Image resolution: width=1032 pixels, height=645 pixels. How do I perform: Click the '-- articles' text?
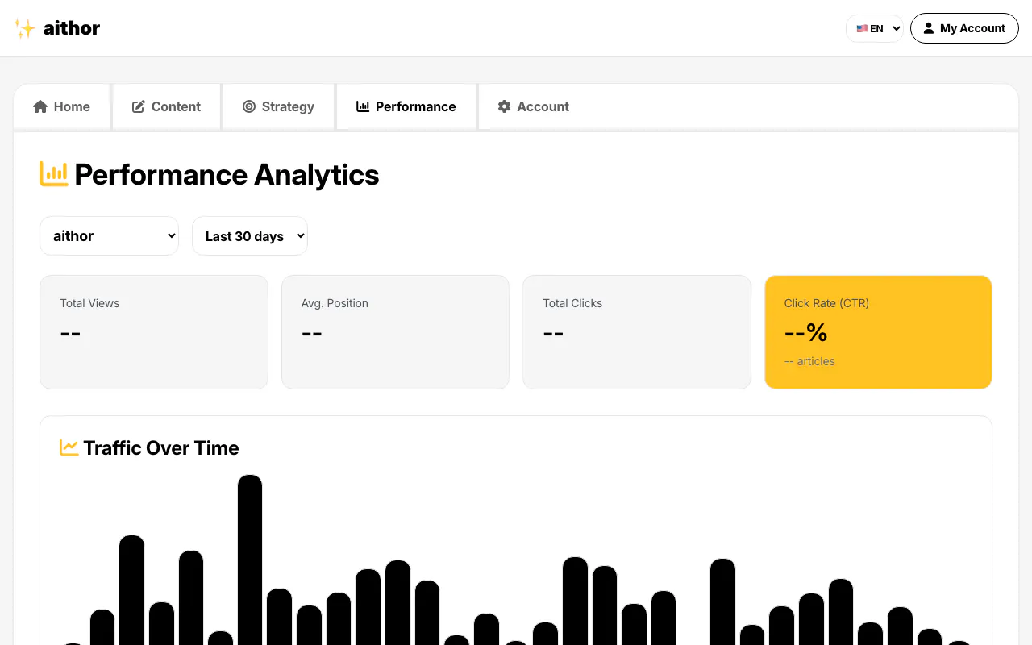tap(809, 361)
